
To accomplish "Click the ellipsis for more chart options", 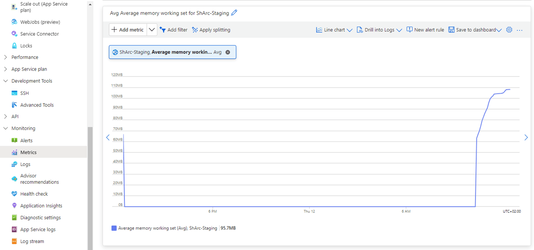I will 519,29.
